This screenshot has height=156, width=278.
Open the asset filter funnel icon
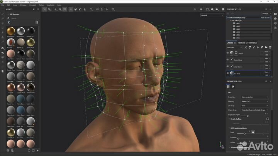(8, 22)
